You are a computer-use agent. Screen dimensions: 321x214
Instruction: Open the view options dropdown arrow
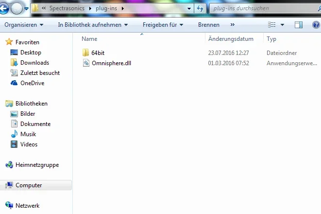[x=282, y=25]
